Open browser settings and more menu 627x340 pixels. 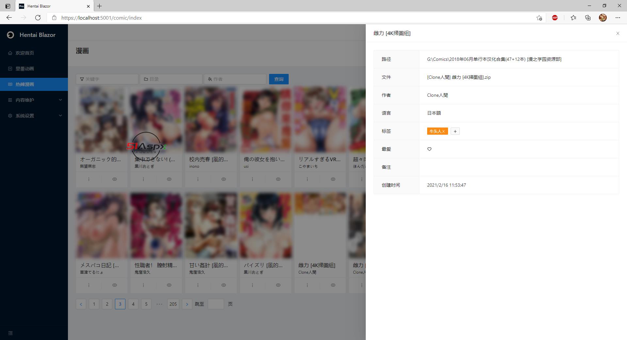point(618,18)
